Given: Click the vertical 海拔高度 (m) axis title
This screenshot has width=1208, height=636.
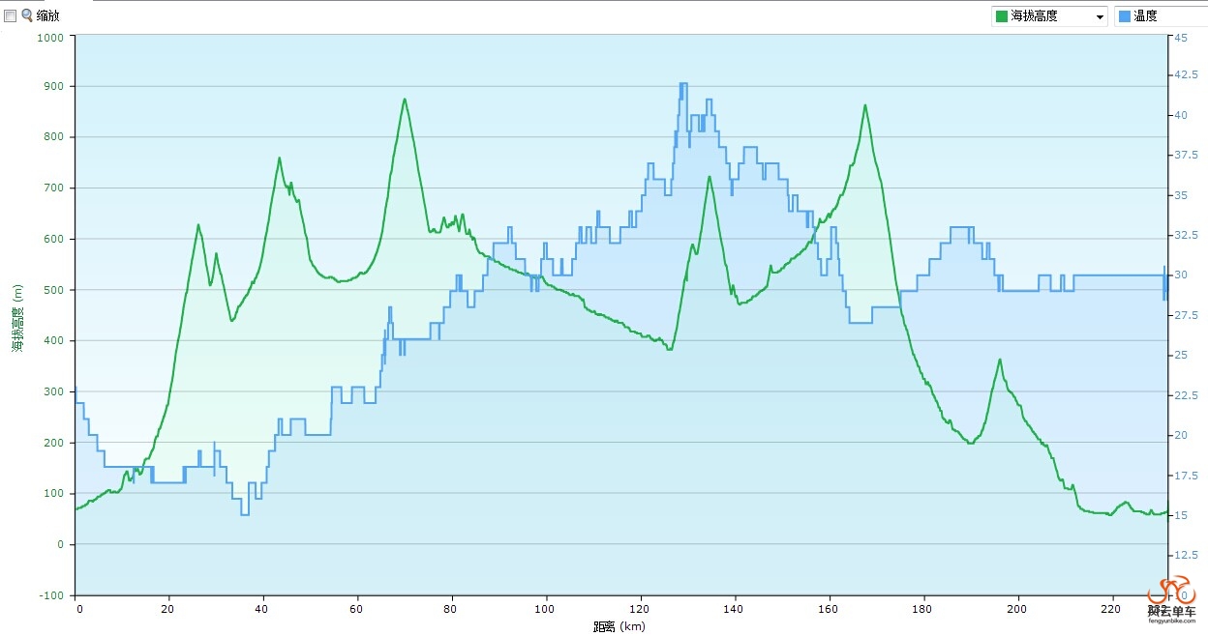Looking at the screenshot, I should coord(16,318).
